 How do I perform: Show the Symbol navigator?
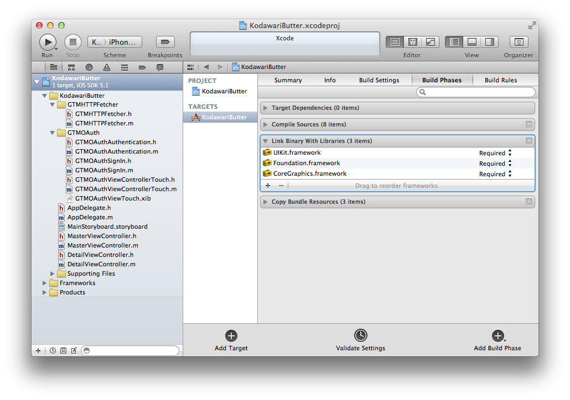coord(71,67)
